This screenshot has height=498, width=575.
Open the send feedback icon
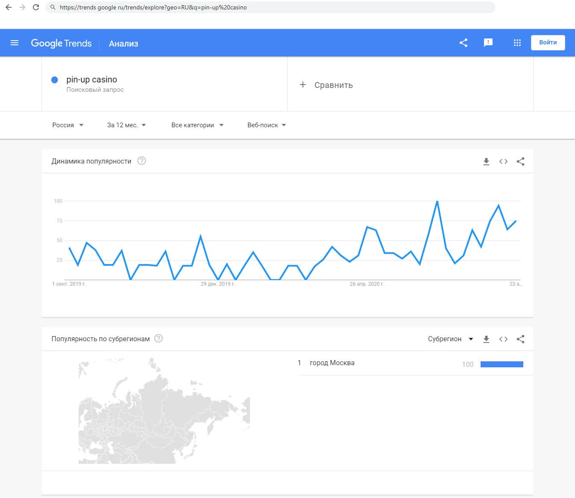(488, 43)
